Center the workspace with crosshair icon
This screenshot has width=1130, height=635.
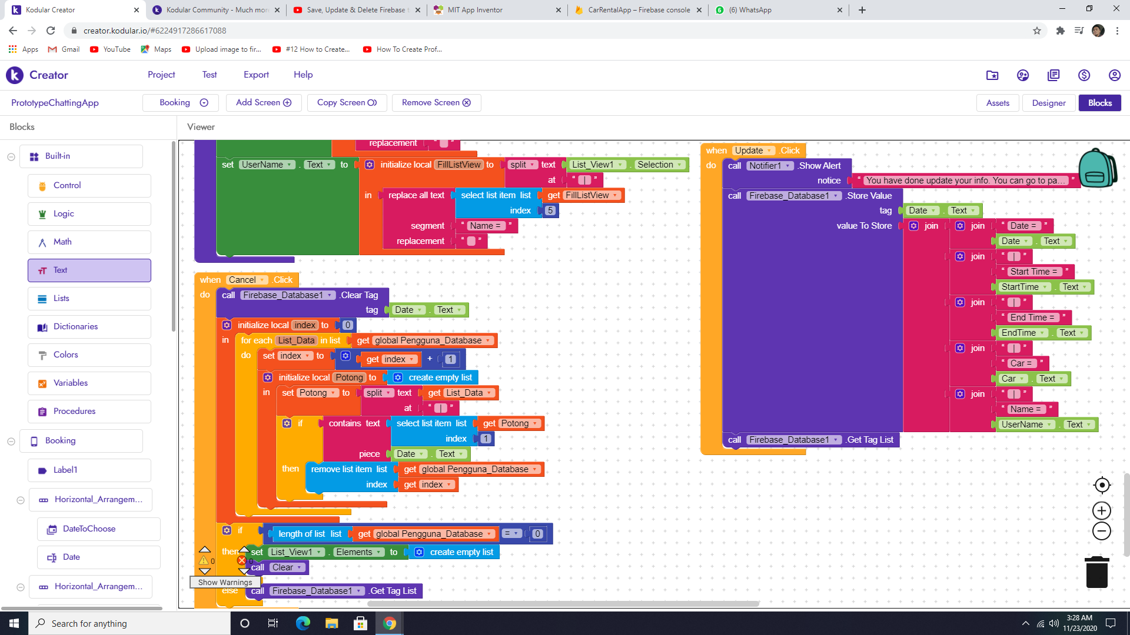(1102, 485)
